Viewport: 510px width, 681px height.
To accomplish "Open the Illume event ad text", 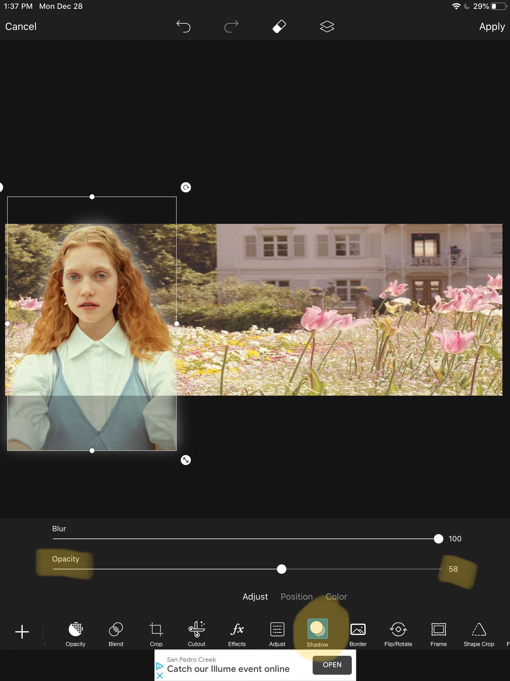I will [x=228, y=669].
